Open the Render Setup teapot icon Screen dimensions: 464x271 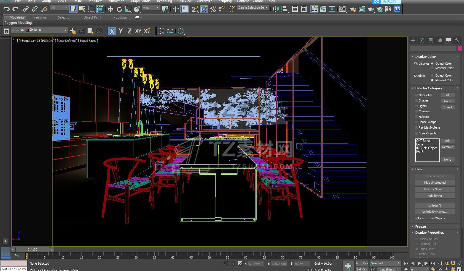(x=353, y=9)
